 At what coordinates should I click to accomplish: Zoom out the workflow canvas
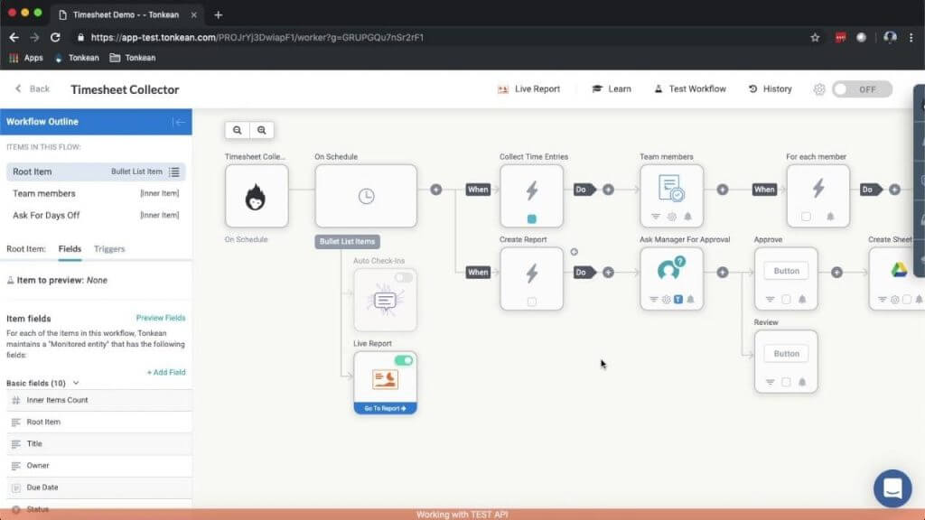pos(238,130)
